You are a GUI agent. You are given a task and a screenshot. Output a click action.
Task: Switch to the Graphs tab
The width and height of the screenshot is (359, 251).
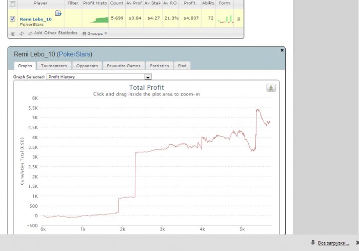(25, 66)
